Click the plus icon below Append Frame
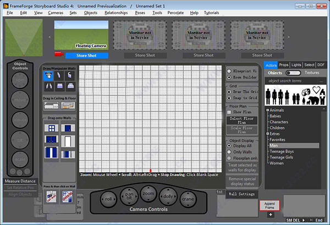This screenshot has height=225, width=330. click(x=271, y=215)
